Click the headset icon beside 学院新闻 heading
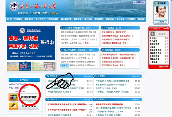The width and height of the screenshot is (172, 117). click(x=48, y=76)
